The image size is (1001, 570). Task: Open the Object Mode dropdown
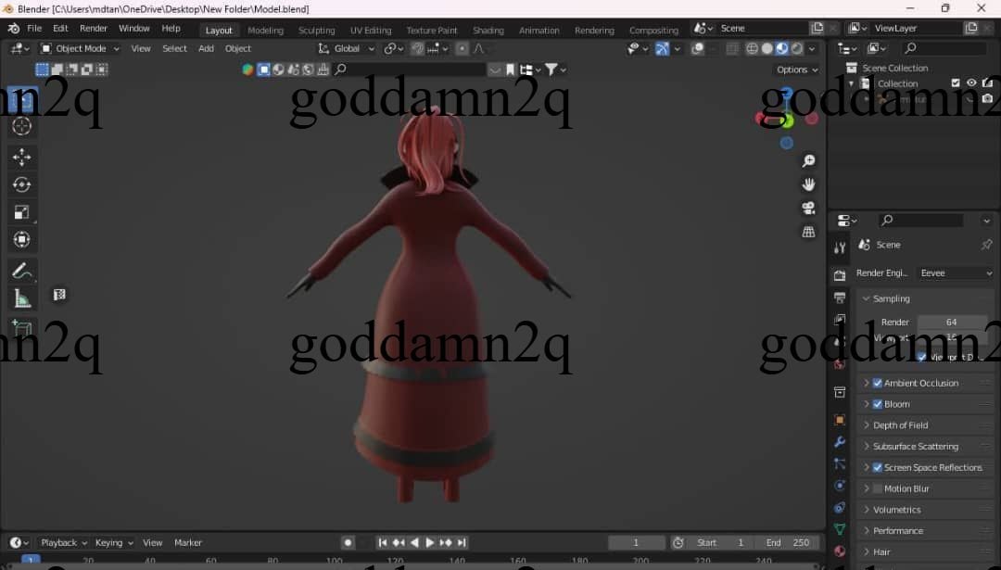pos(81,48)
